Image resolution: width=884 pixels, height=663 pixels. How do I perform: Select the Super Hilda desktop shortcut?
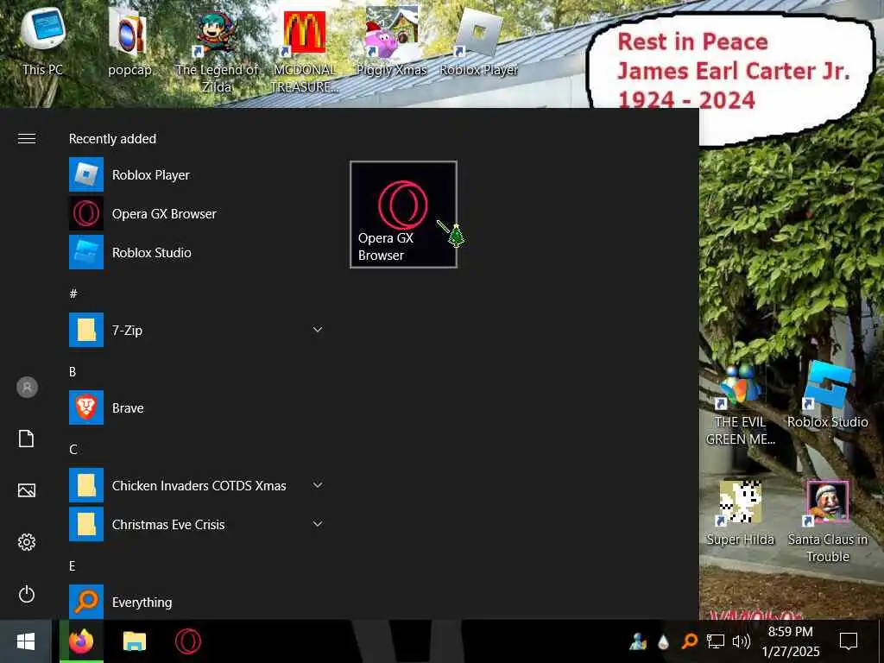click(x=740, y=513)
